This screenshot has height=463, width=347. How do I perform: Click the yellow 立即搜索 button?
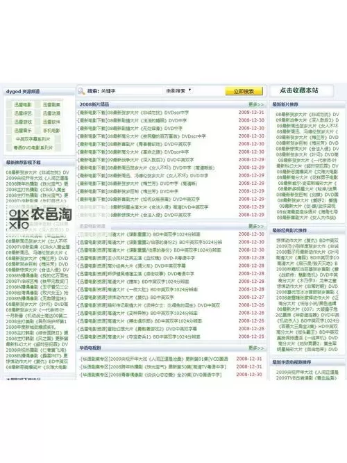(244, 91)
